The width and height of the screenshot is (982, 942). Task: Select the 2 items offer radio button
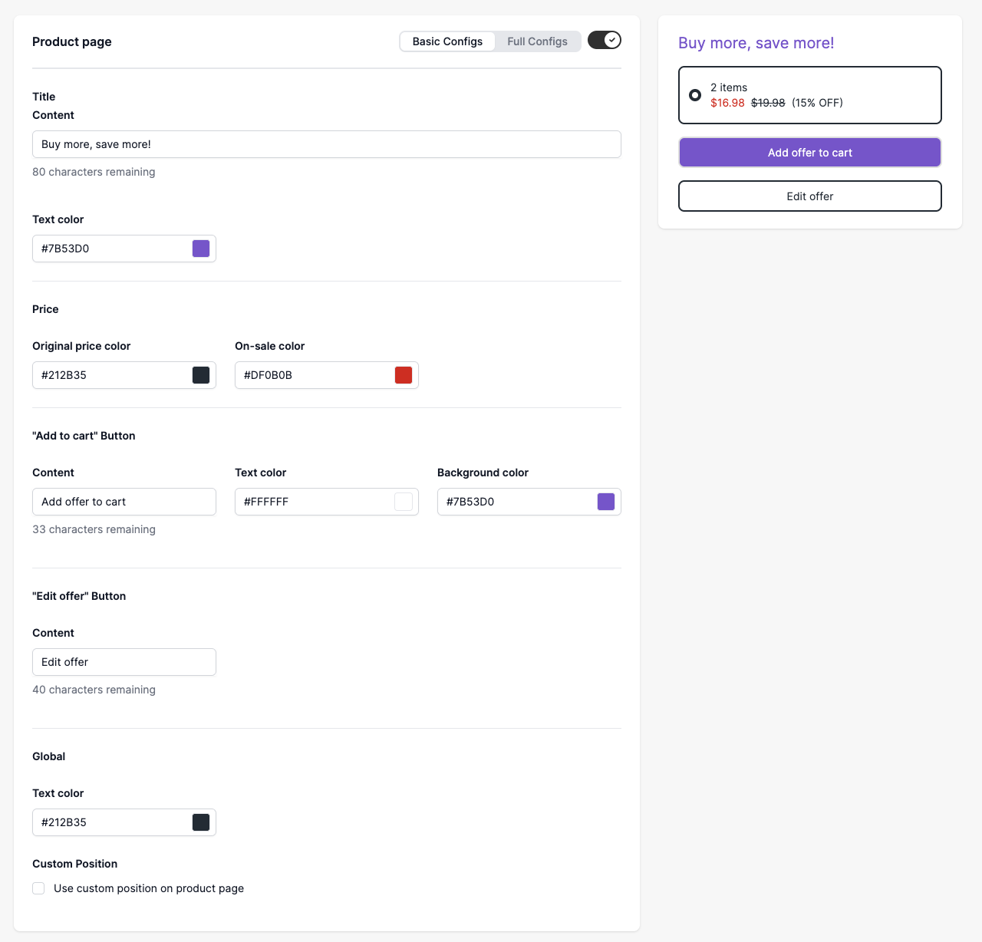point(695,95)
